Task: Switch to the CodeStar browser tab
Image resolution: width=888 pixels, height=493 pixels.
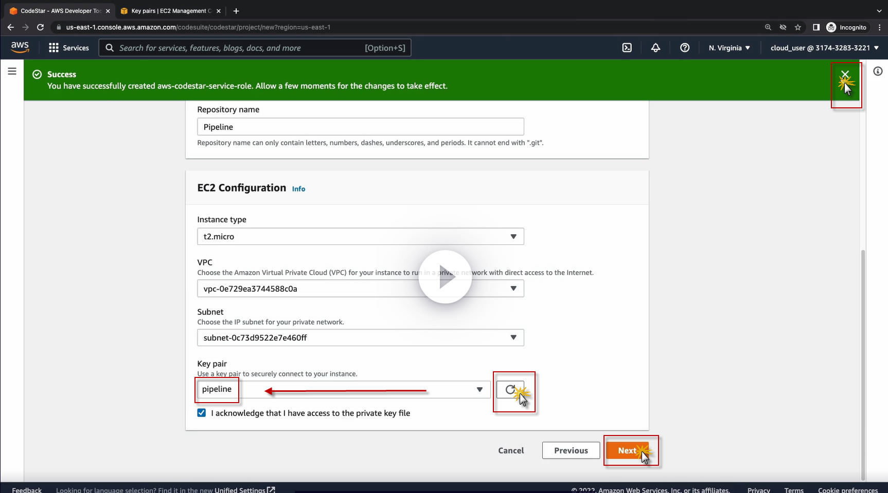Action: coord(60,11)
